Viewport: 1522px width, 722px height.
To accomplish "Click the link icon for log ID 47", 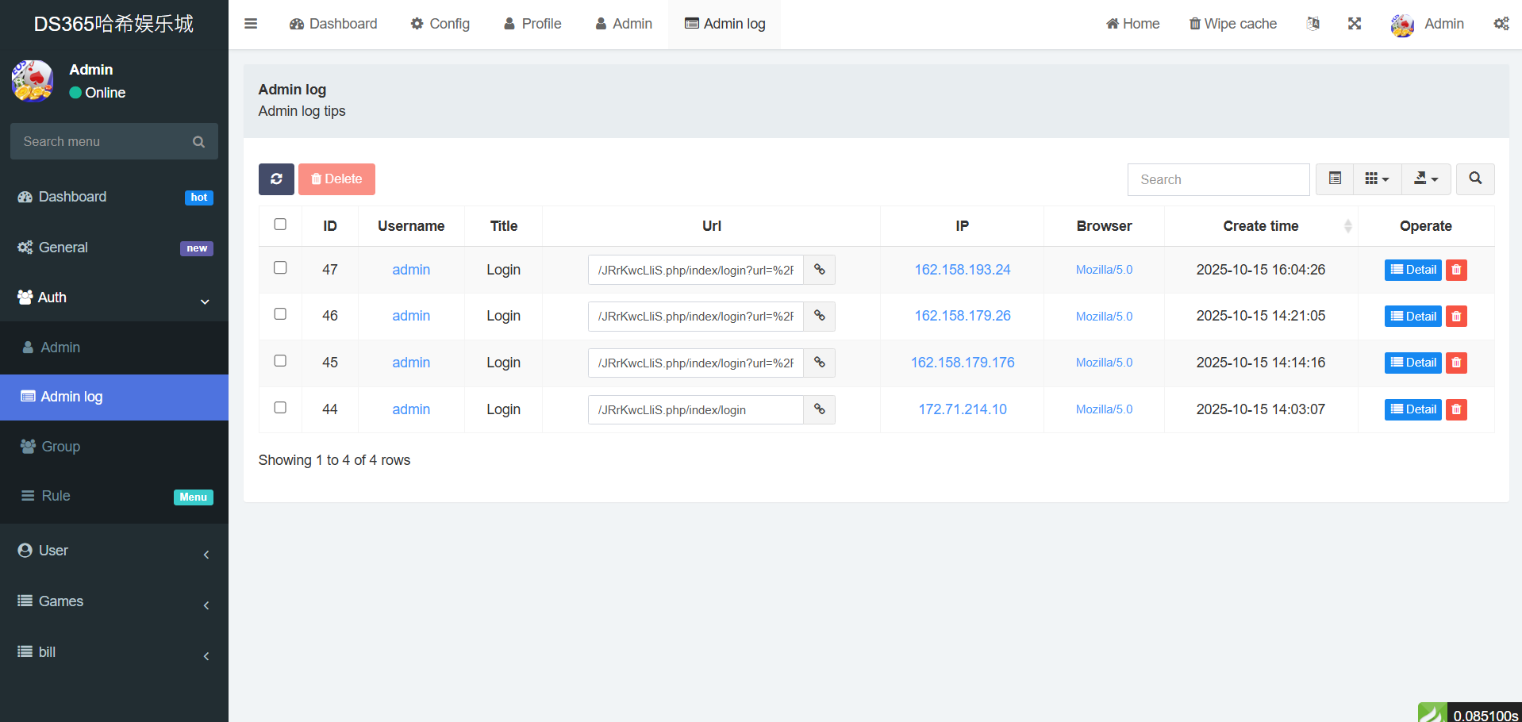I will [819, 270].
